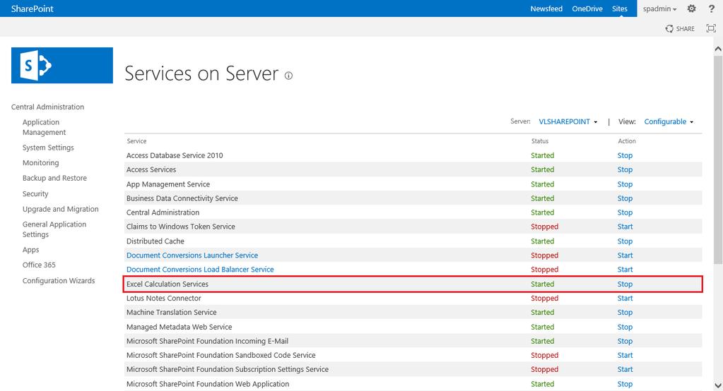Open Backup and Restore in sidebar
The width and height of the screenshot is (723, 391).
(x=54, y=178)
